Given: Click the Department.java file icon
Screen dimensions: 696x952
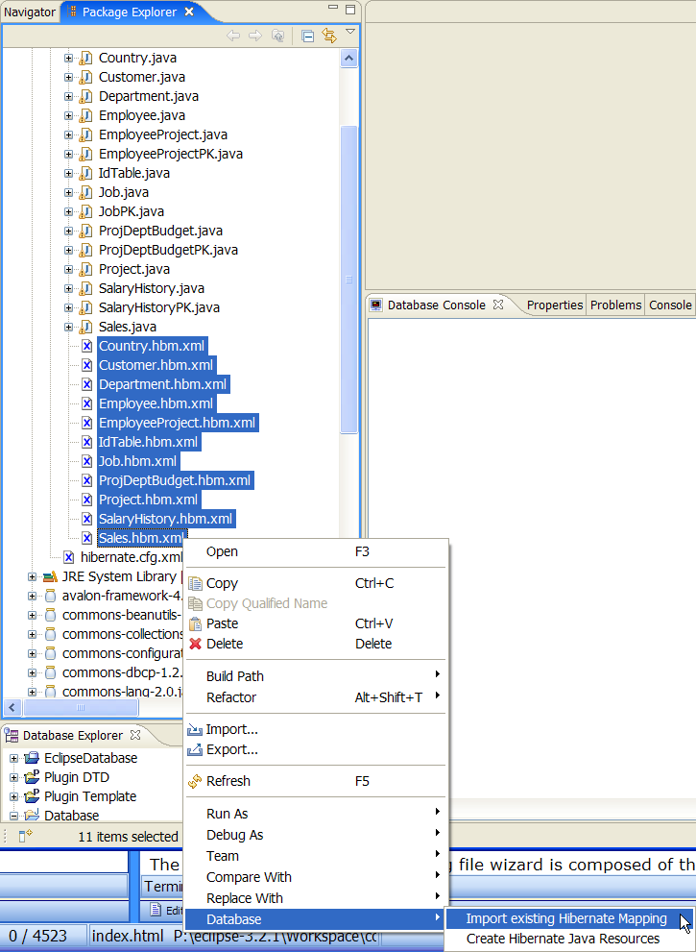Looking at the screenshot, I should pyautogui.click(x=85, y=96).
